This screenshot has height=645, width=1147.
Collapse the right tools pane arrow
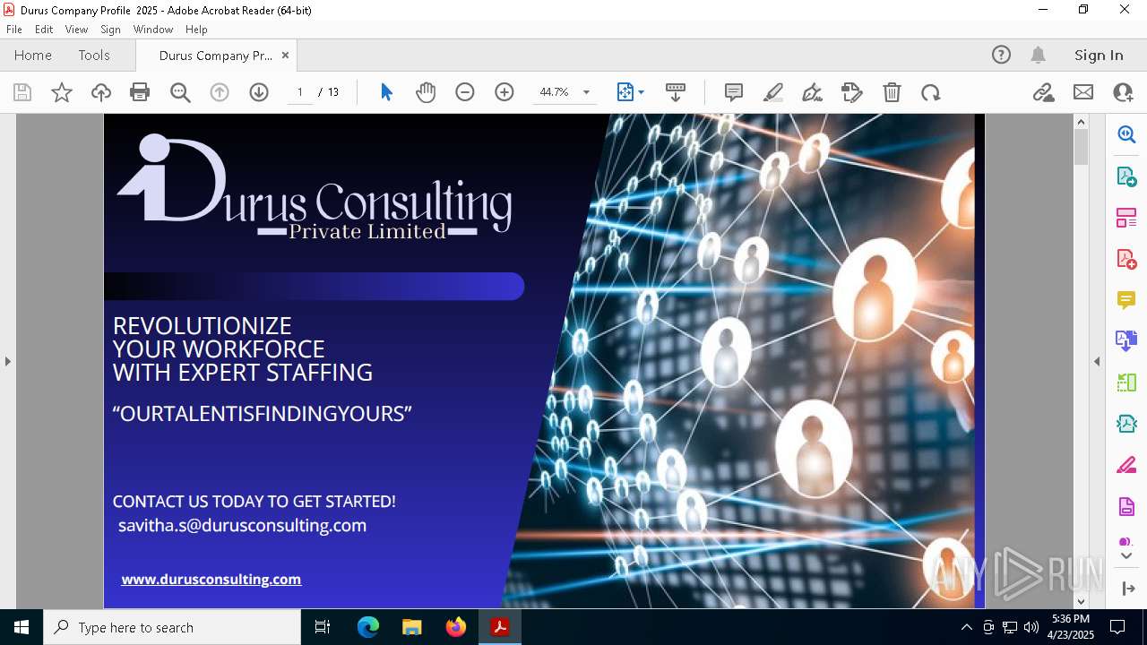click(1097, 362)
